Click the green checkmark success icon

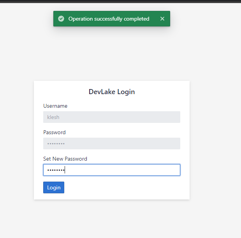pyautogui.click(x=61, y=19)
